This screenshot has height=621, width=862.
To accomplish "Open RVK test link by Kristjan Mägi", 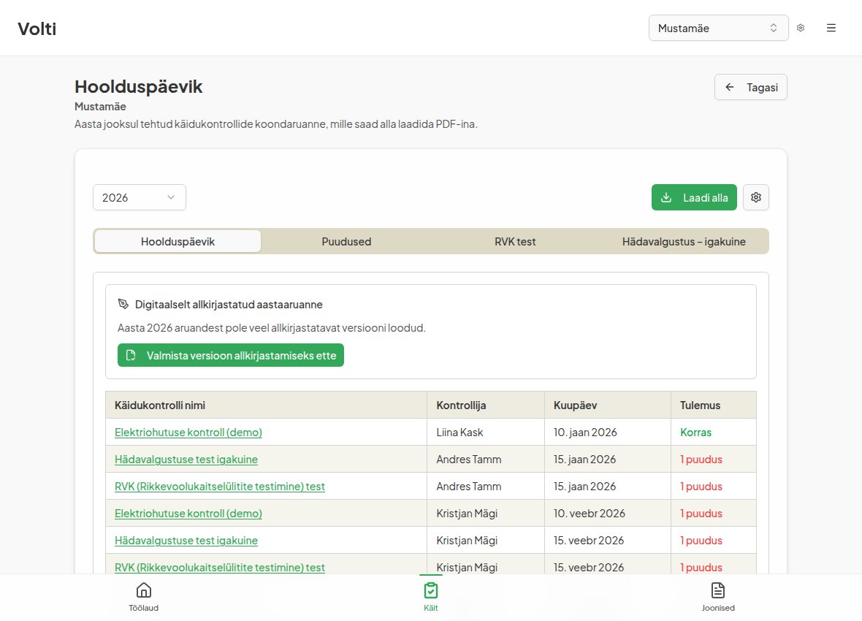I will tap(219, 567).
